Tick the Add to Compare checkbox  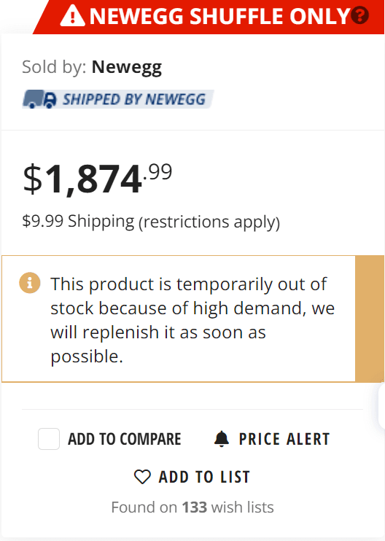point(49,439)
